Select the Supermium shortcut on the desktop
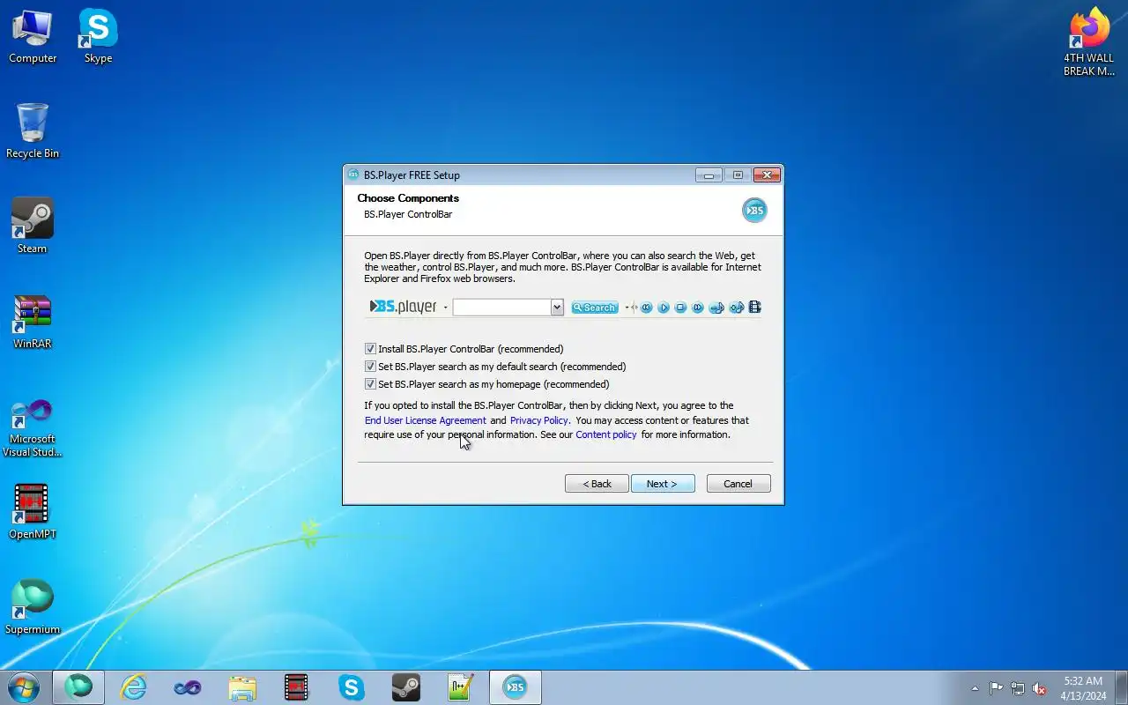1128x705 pixels. (33, 607)
